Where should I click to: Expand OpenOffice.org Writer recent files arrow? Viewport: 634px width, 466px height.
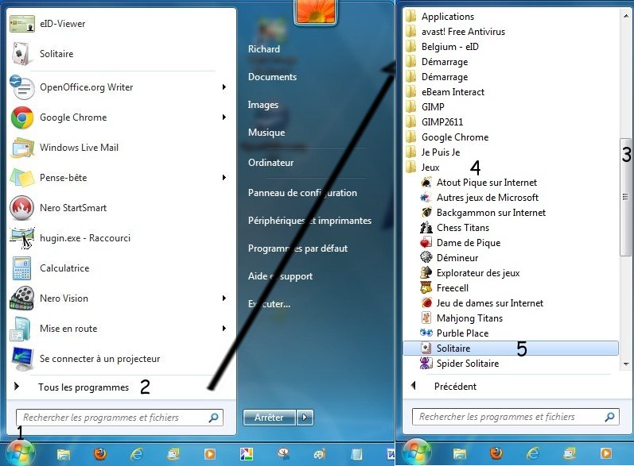[224, 87]
